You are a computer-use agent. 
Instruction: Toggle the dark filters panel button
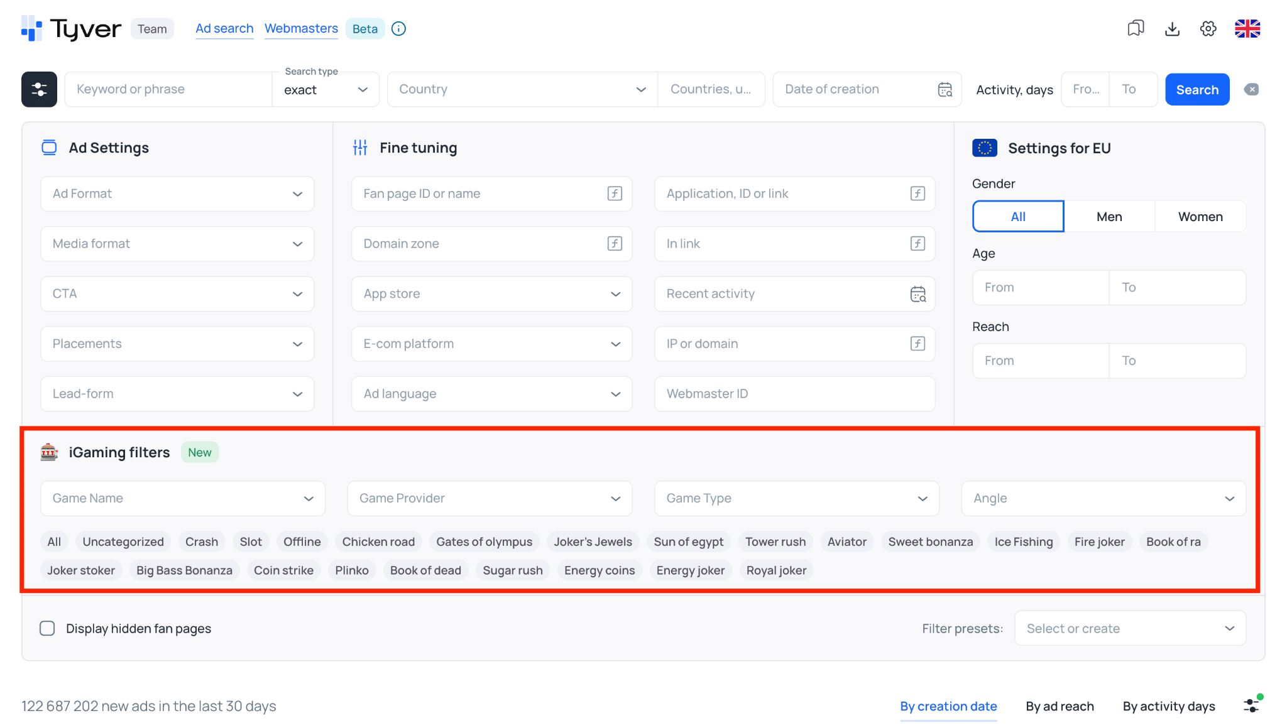pyautogui.click(x=39, y=89)
